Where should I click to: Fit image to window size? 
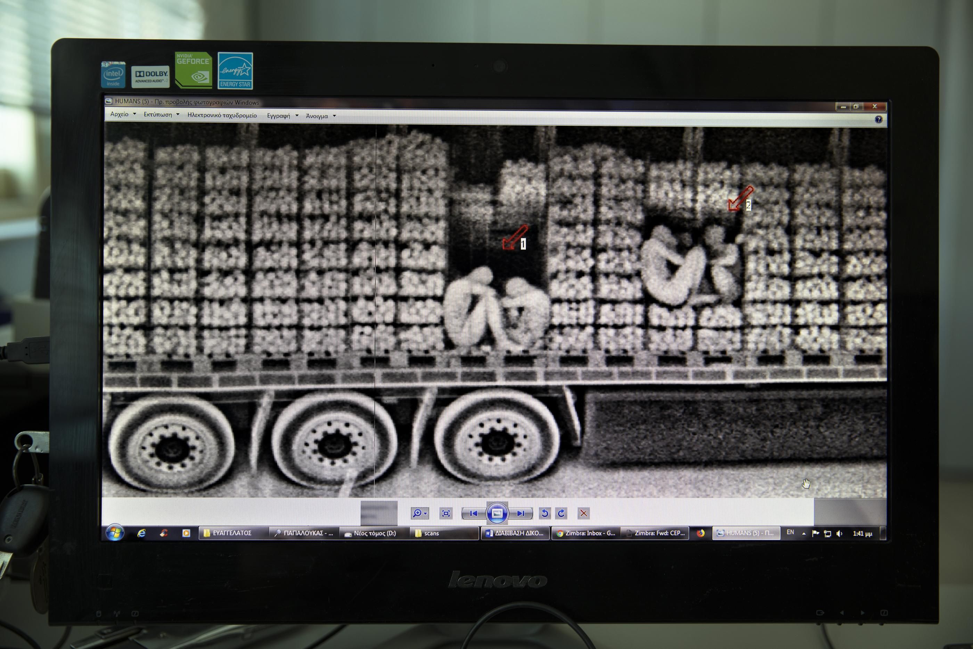pyautogui.click(x=446, y=513)
